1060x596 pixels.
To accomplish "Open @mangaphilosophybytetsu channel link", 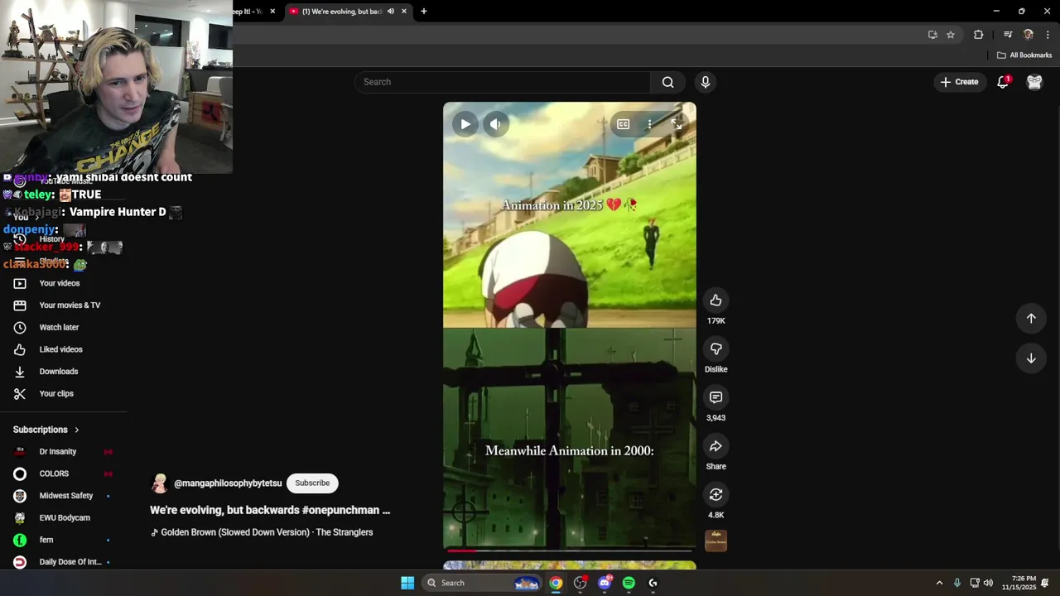I will click(228, 483).
